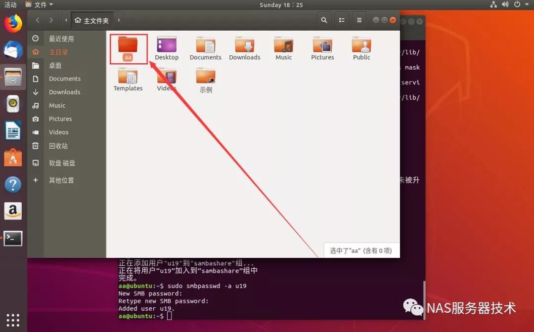Viewport: 534px width, 332px height.
Task: Click the search button in Files
Action: coord(324,20)
